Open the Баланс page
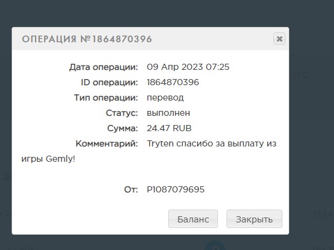The image size is (334, 250). point(193,219)
